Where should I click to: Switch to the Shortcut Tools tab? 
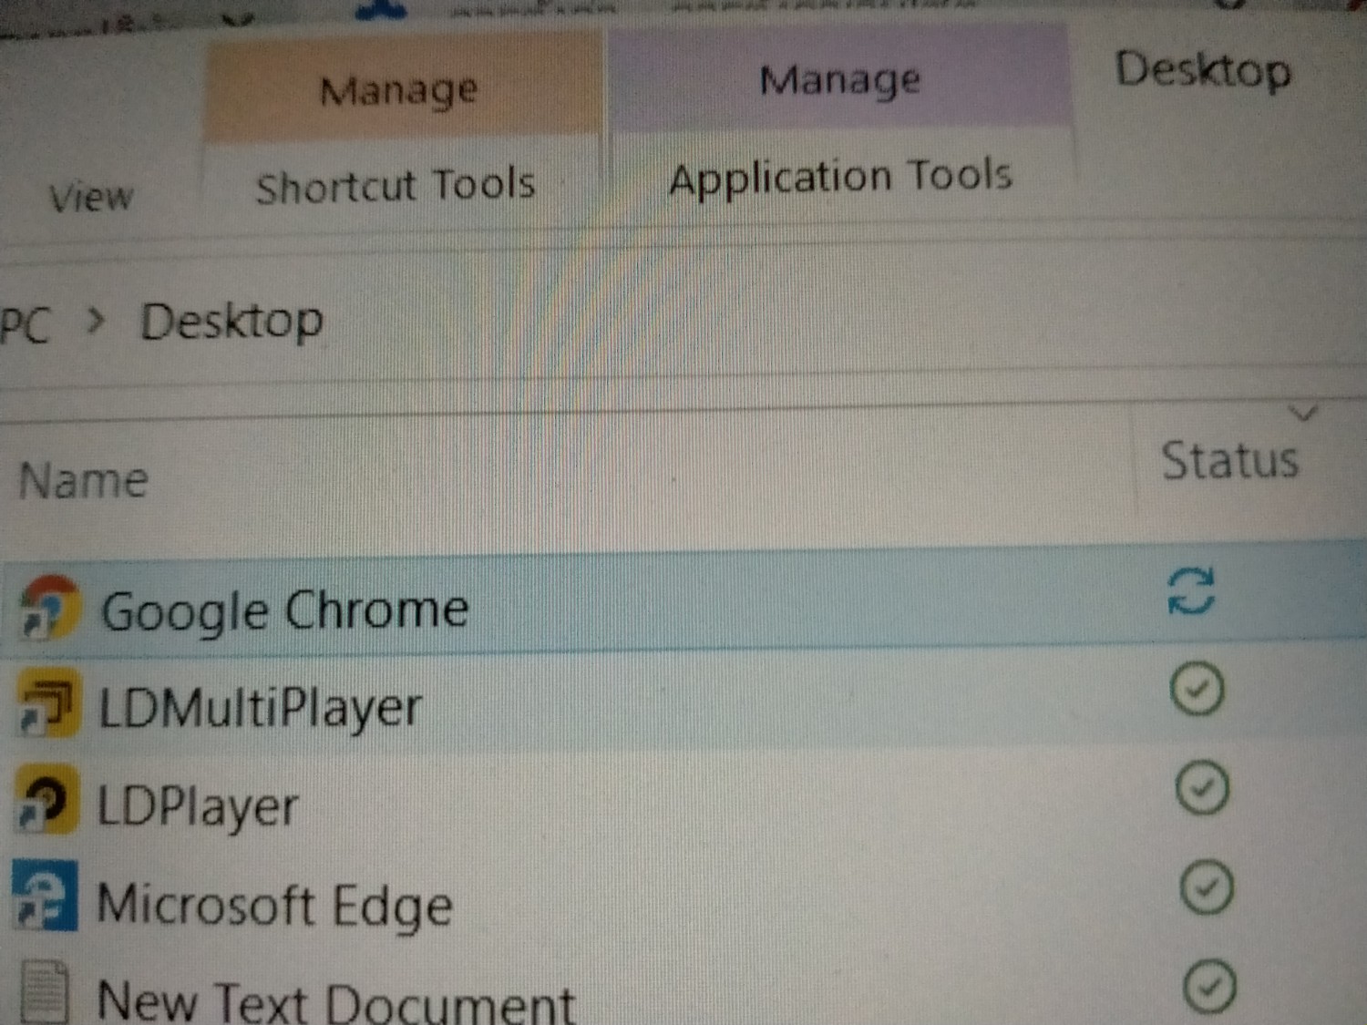(x=396, y=186)
